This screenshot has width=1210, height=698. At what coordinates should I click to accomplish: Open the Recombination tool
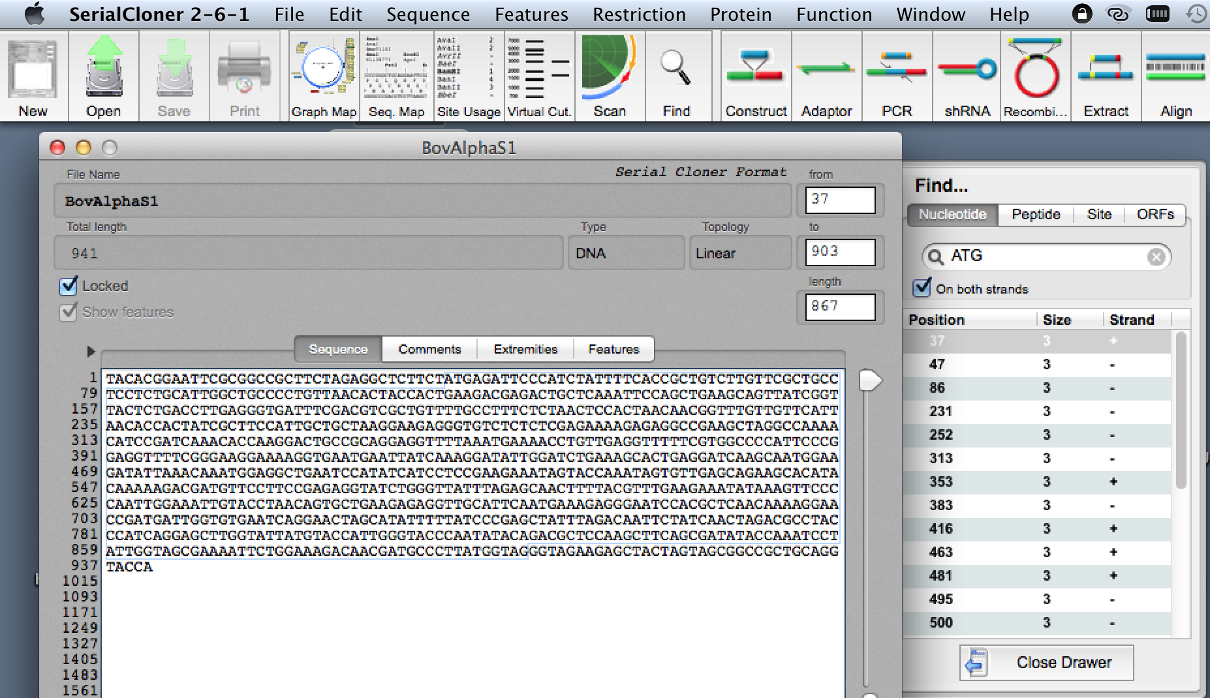(x=1036, y=77)
